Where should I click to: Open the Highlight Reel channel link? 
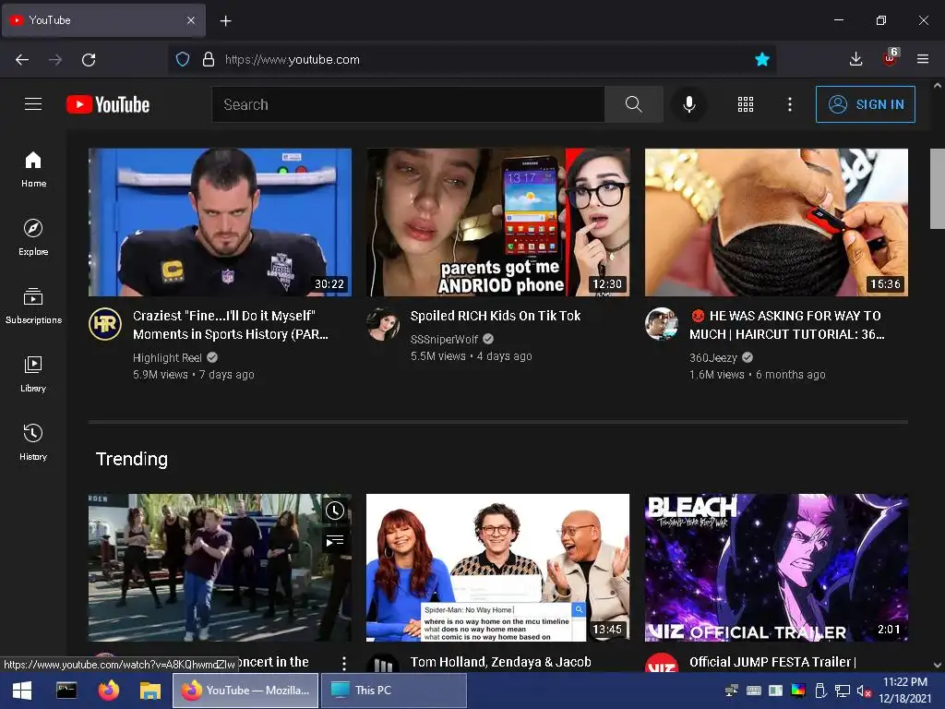pyautogui.click(x=168, y=357)
